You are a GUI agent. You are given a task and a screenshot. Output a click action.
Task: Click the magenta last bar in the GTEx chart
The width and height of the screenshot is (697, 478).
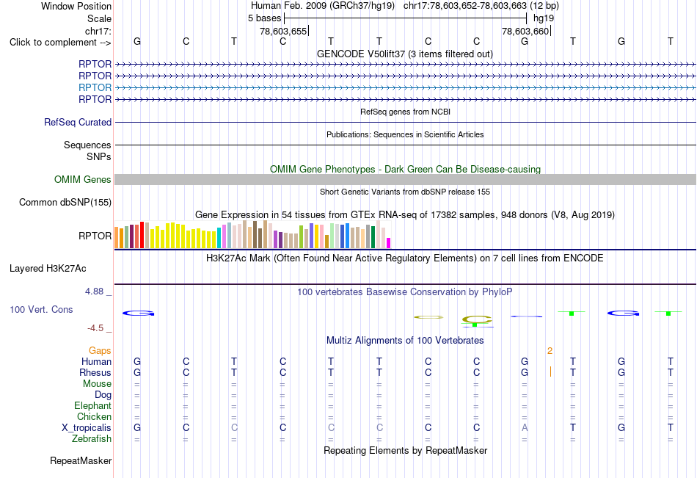pyautogui.click(x=389, y=243)
